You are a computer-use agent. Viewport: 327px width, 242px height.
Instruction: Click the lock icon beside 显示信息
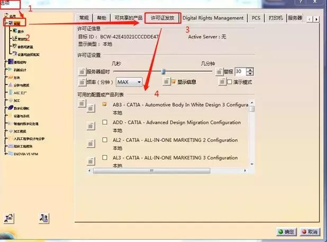point(166,81)
